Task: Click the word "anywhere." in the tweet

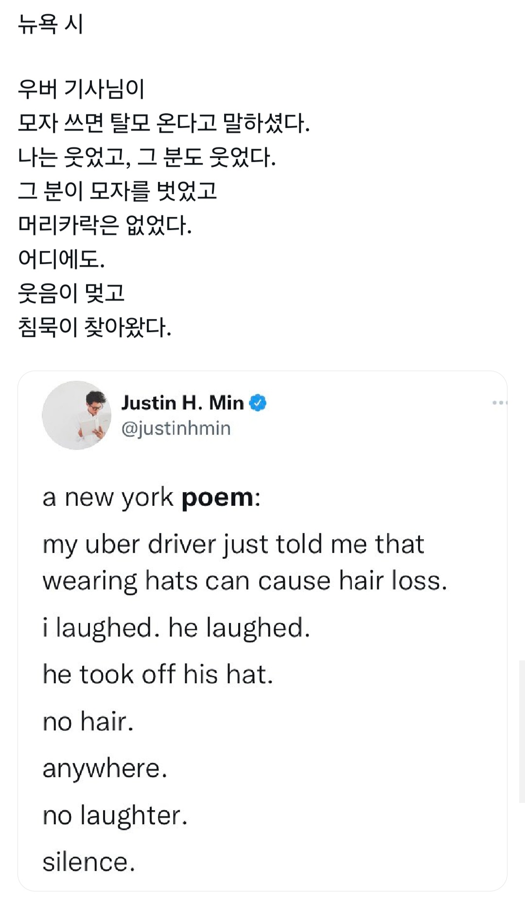Action: coord(105,768)
